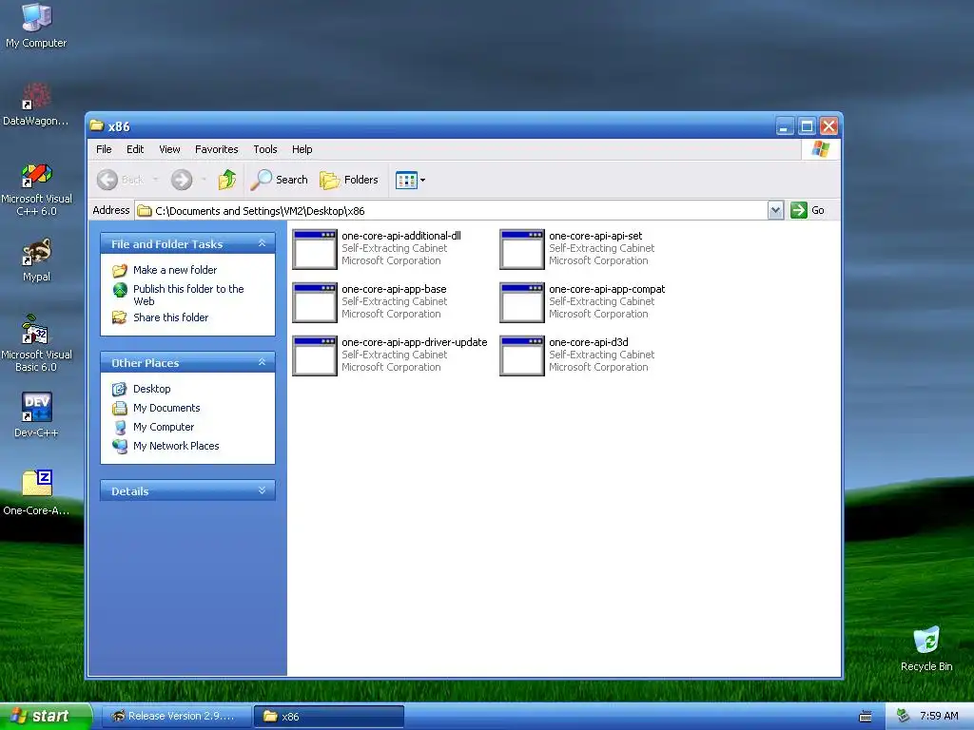The width and height of the screenshot is (974, 730).
Task: Open the My Computer desktop icon
Action: [x=36, y=25]
